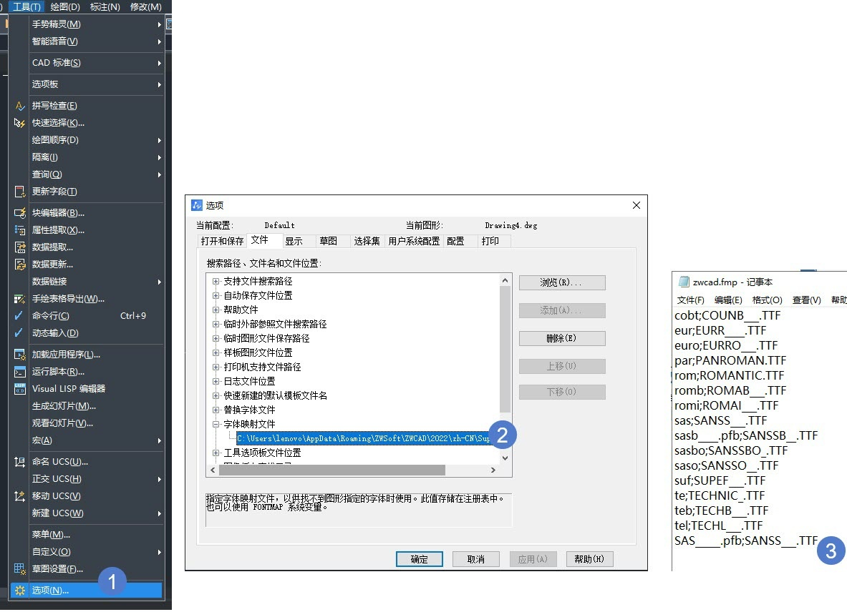This screenshot has height=612, width=847.
Task: Open Notepad 查看(V) menu
Action: 806,300
